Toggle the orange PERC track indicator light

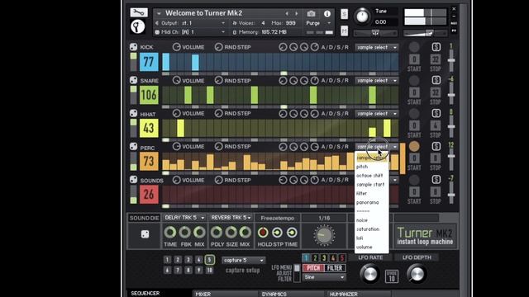(x=414, y=146)
